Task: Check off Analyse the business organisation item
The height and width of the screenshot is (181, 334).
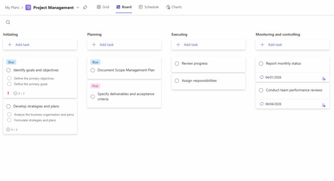Action: tap(9, 114)
